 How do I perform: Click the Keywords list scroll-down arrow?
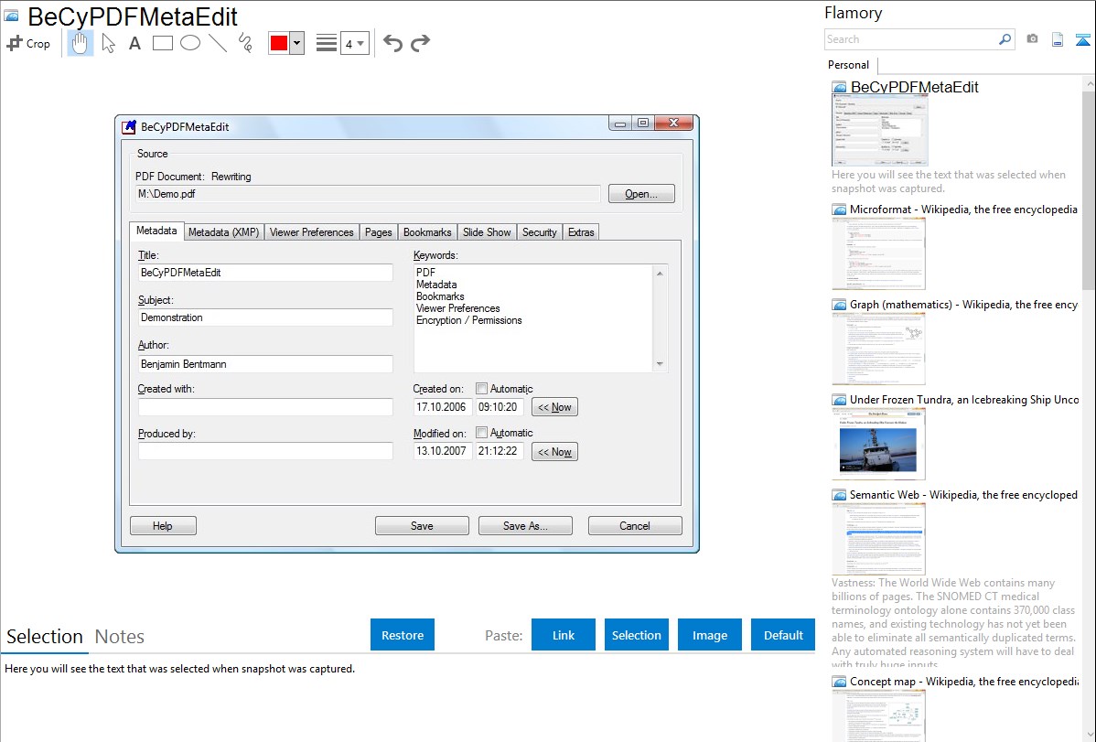click(x=660, y=364)
